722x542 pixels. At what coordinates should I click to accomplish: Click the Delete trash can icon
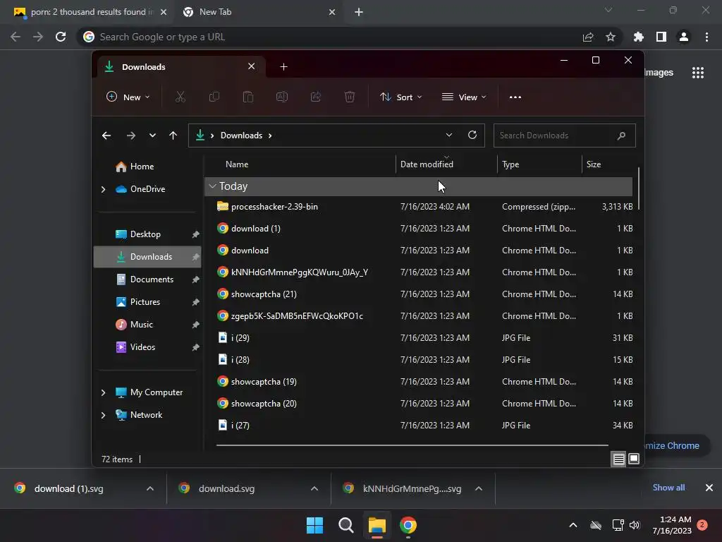pos(350,97)
